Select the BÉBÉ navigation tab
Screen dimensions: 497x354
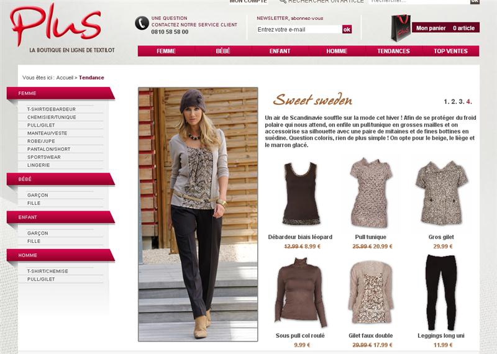(x=223, y=51)
